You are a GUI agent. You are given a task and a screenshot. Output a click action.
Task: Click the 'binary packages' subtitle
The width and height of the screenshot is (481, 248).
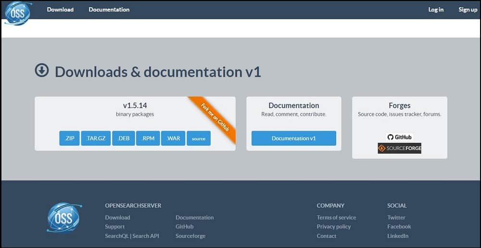click(135, 114)
